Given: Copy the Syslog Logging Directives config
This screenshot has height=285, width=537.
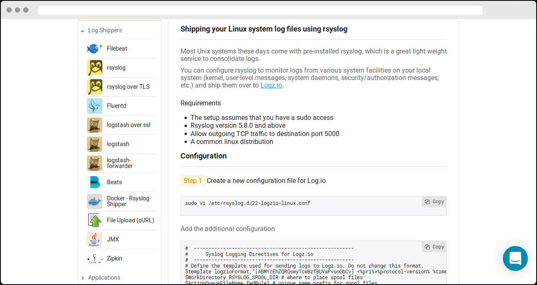Looking at the screenshot, I should click(x=434, y=247).
